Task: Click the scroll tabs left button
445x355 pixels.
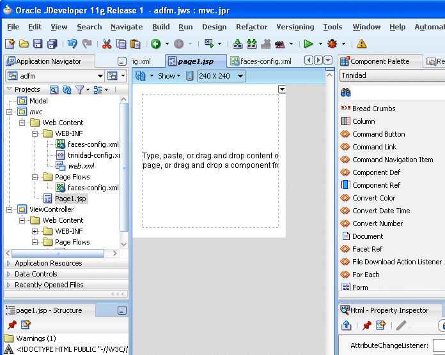Action: 309,61
